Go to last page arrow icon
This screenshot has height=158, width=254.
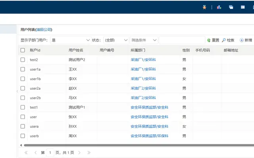tap(89, 152)
